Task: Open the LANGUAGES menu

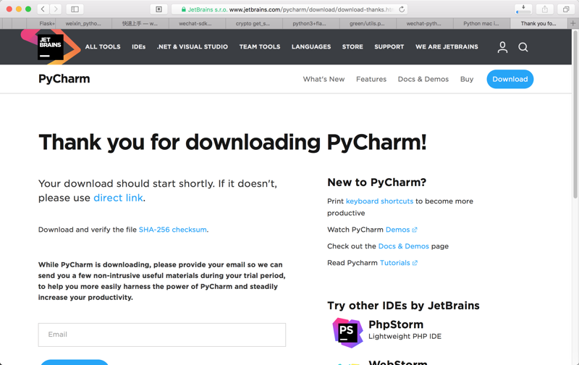Action: 310,47
